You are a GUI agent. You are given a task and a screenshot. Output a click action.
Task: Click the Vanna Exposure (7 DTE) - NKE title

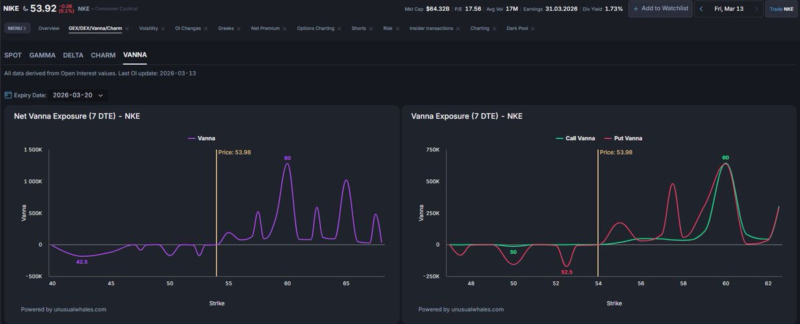coord(467,116)
